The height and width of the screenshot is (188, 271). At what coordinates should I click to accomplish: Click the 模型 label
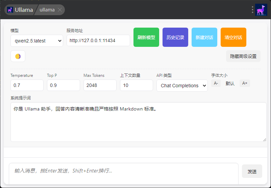[x=15, y=31]
